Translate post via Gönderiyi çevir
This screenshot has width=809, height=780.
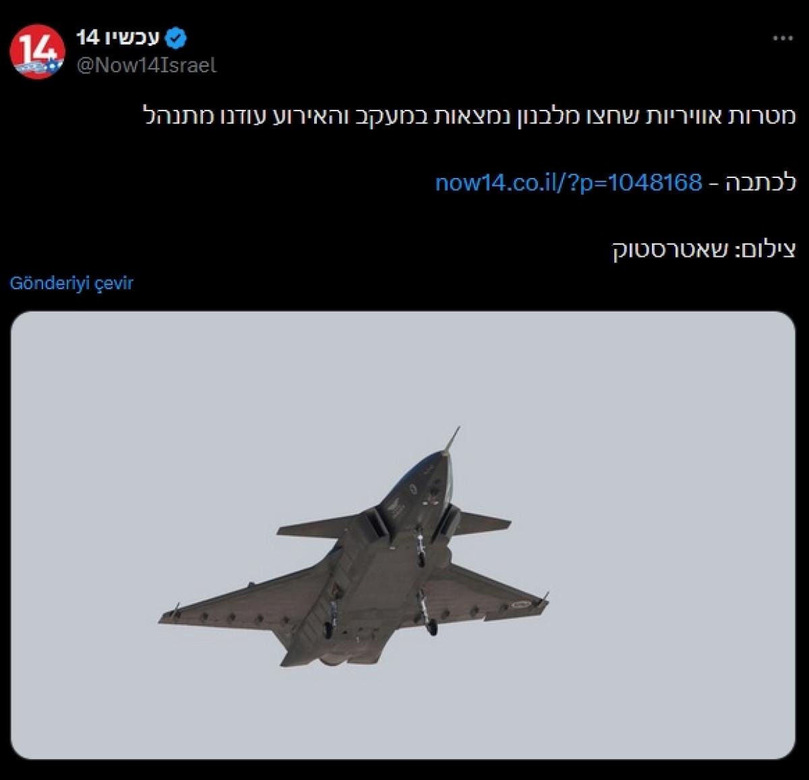click(x=71, y=283)
